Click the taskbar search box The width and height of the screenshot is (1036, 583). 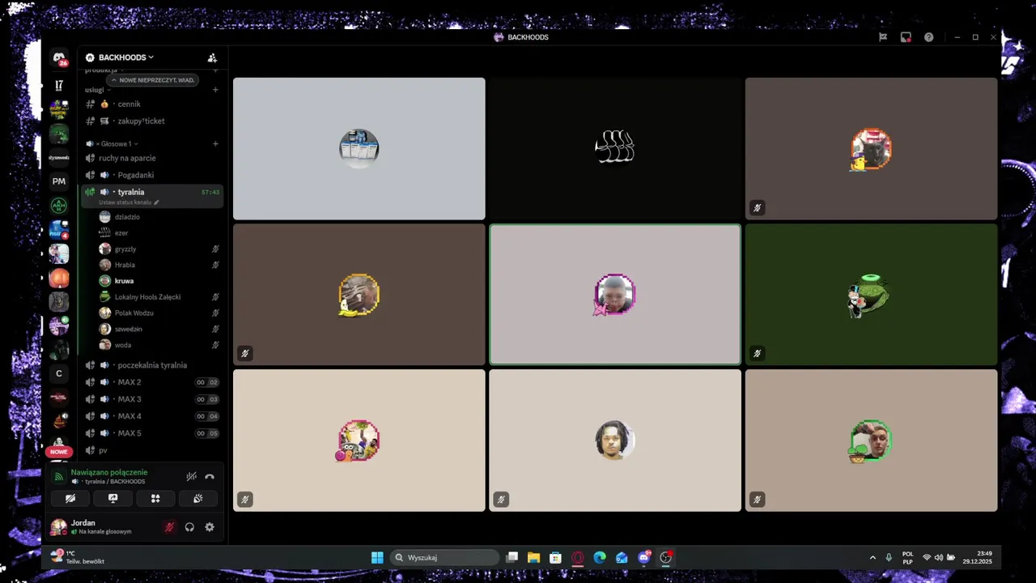pyautogui.click(x=445, y=557)
